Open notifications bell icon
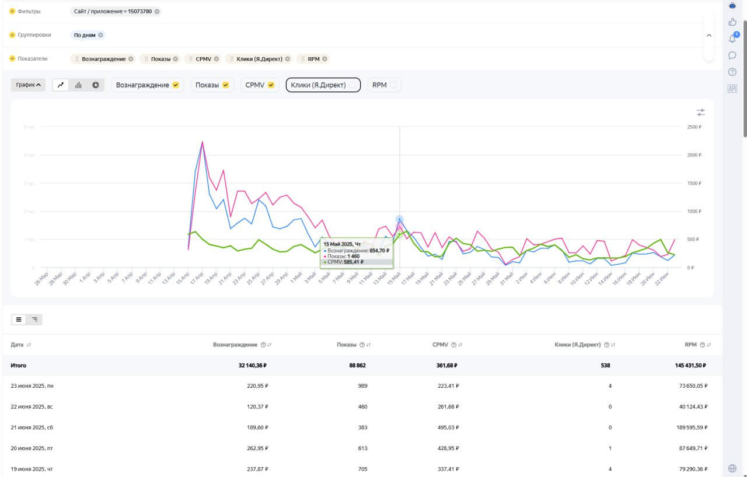747x477 pixels. (x=732, y=38)
